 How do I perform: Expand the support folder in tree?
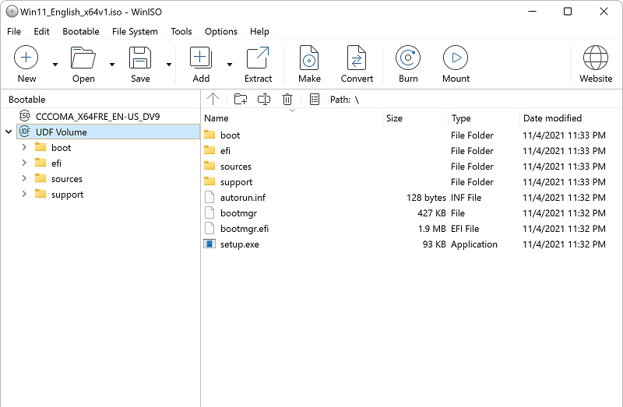(x=24, y=195)
